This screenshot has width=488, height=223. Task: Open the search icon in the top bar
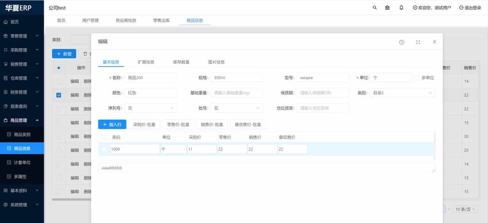(374, 7)
